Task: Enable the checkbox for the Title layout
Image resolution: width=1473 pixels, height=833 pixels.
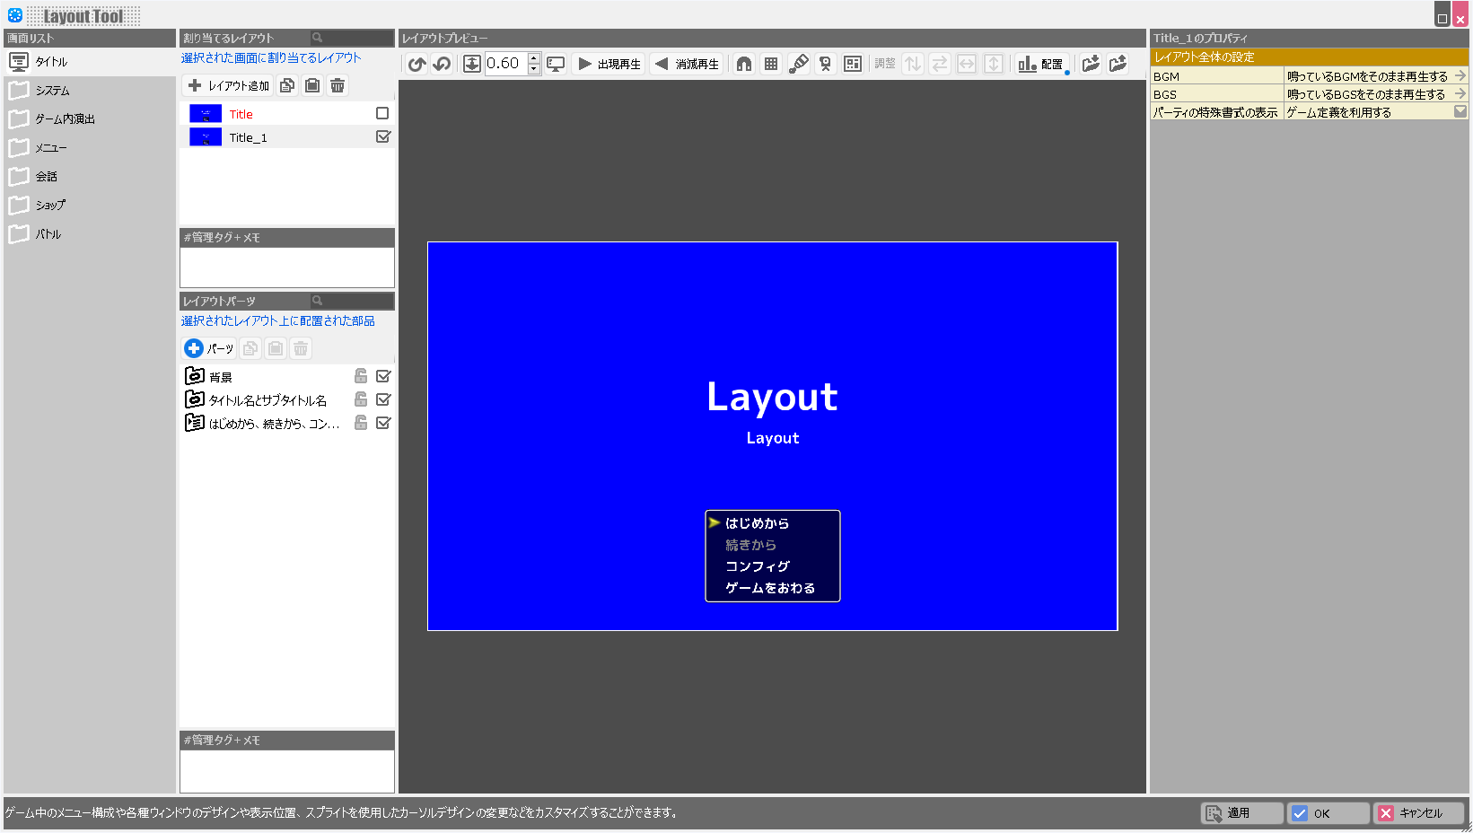Action: (x=382, y=114)
